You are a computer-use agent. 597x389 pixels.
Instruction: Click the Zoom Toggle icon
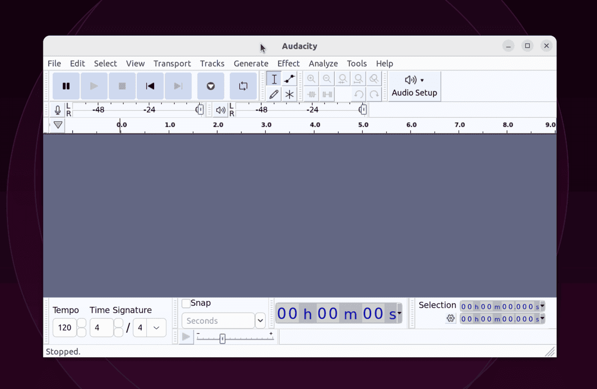coord(374,79)
